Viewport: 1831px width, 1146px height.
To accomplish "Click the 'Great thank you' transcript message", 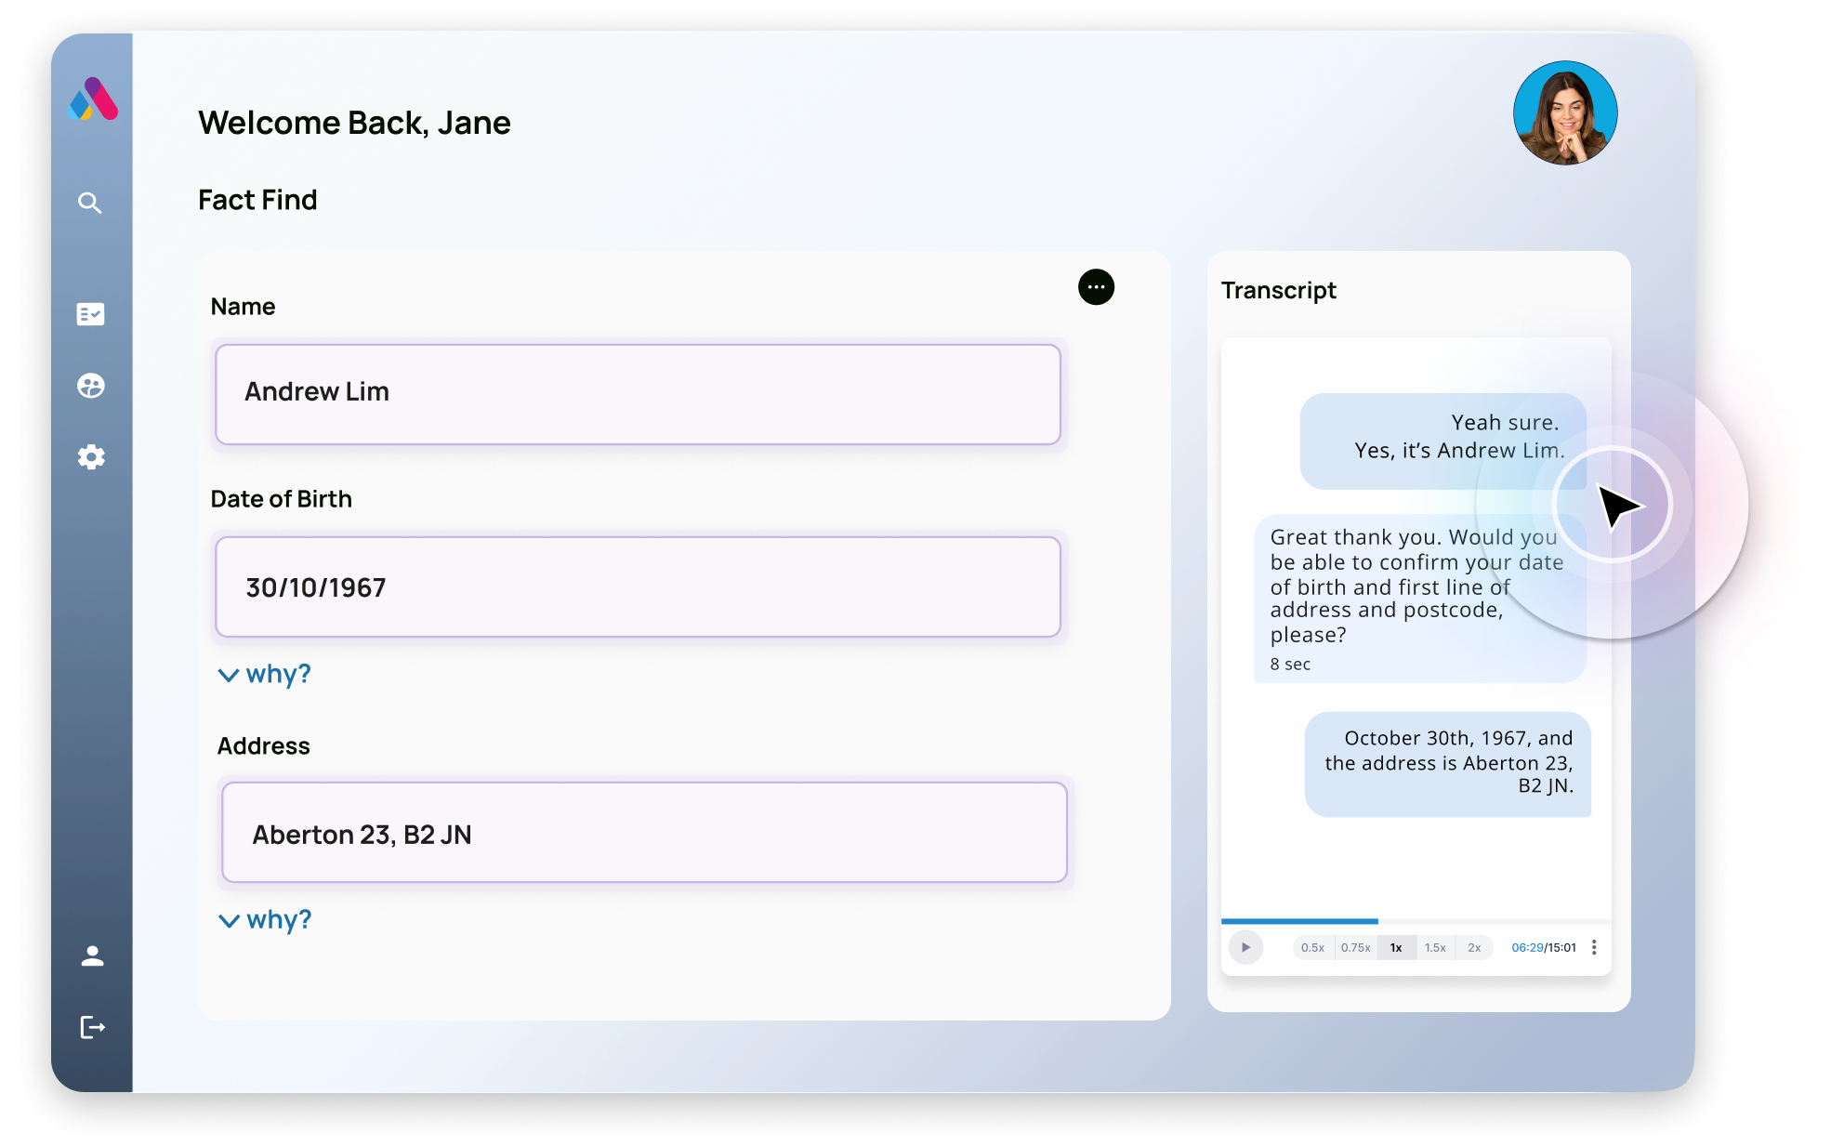I will pyautogui.click(x=1419, y=598).
